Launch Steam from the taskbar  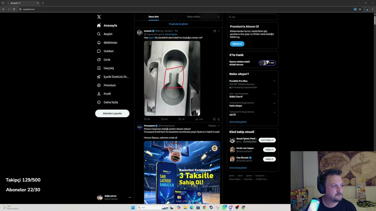pos(211,207)
